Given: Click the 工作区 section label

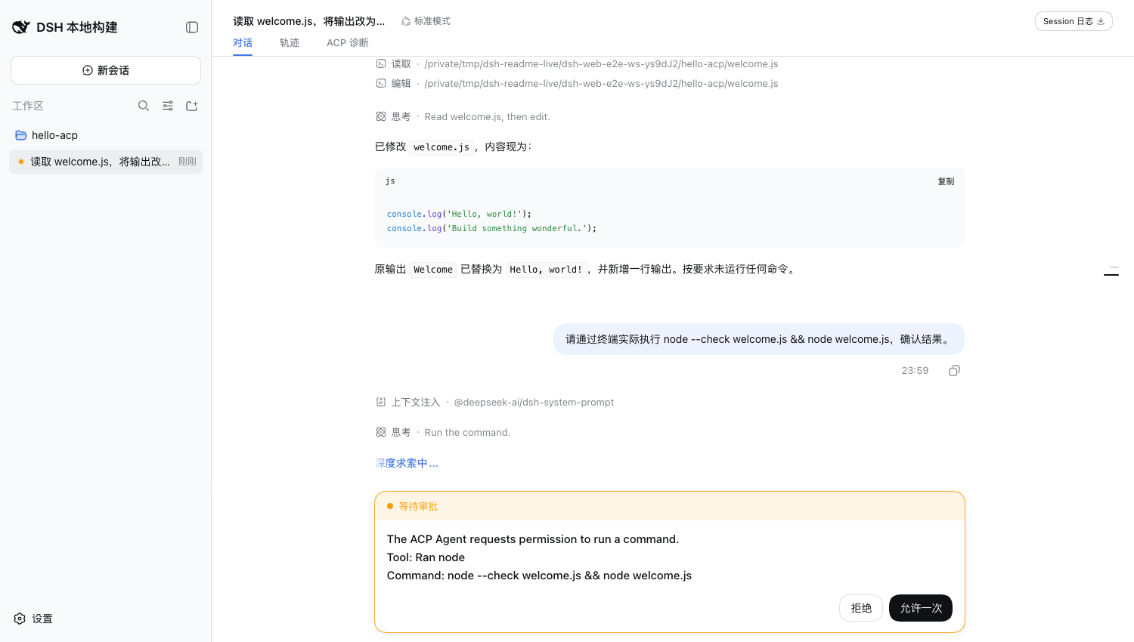Looking at the screenshot, I should pos(28,106).
